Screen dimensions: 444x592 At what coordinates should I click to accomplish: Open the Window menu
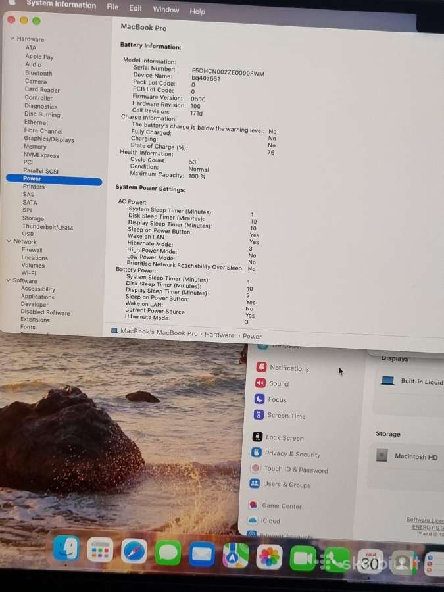click(166, 10)
